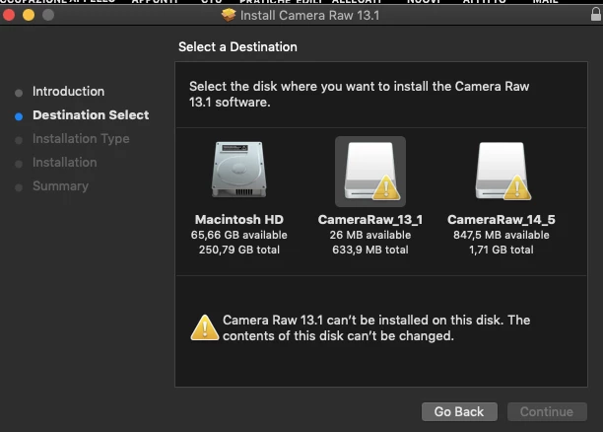Click the Installation Type step
603x432 pixels.
coord(81,139)
